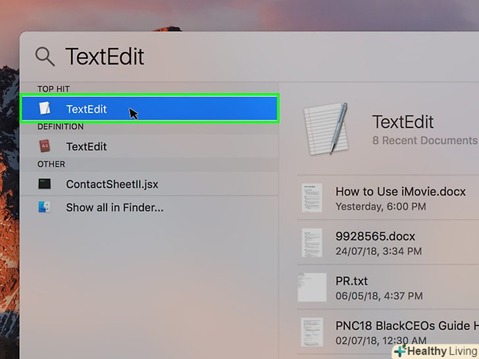Select ContactSheetII.jsx in the Other results

149,184
